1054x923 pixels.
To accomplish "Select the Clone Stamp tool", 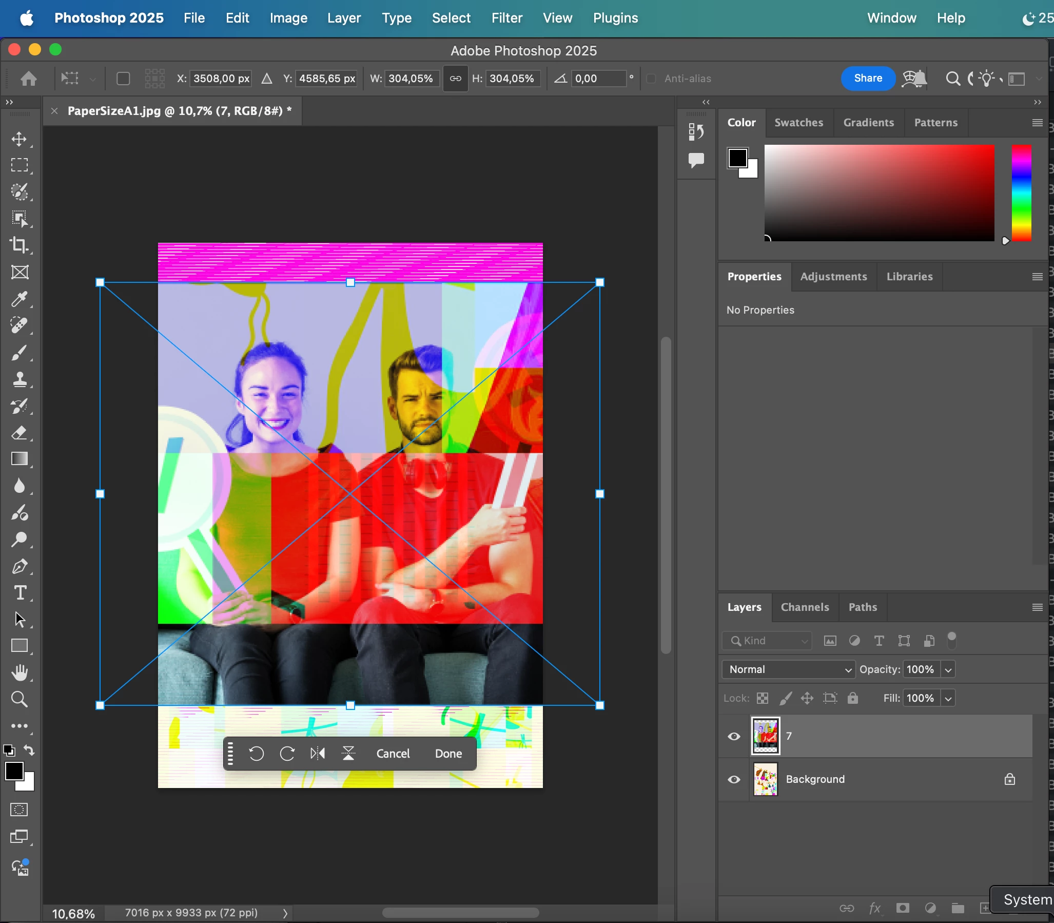I will coord(19,379).
